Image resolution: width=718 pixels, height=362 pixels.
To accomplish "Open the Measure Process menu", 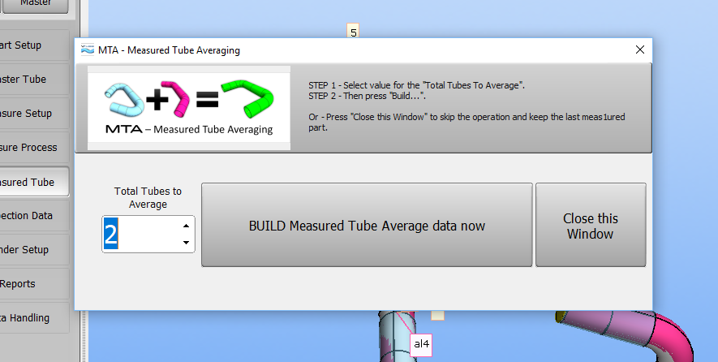I will [34, 148].
